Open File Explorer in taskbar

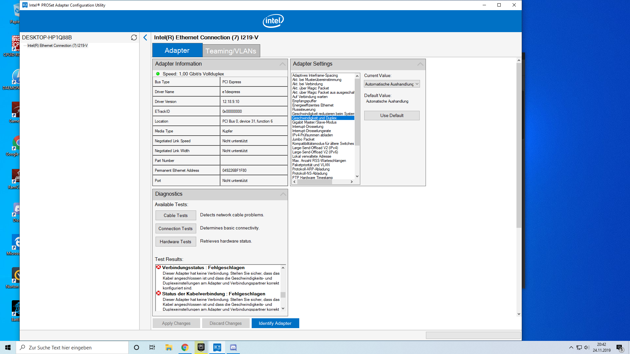(169, 347)
